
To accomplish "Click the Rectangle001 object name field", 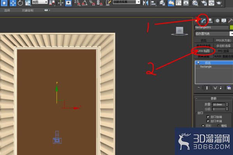I will pos(212,27).
